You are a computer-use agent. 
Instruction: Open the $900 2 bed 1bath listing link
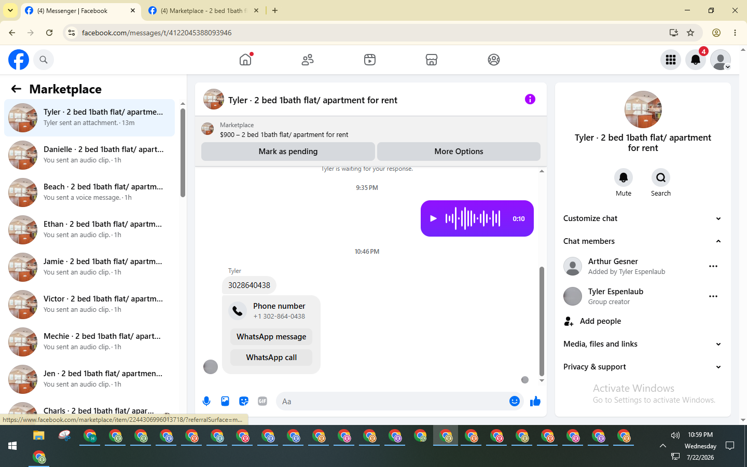pos(284,134)
